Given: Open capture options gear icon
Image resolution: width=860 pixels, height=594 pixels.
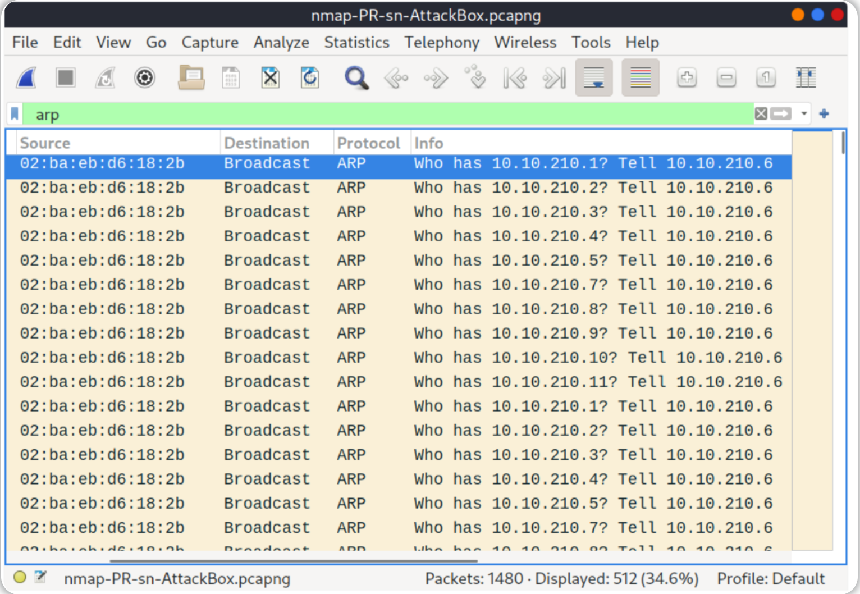Looking at the screenshot, I should 144,77.
